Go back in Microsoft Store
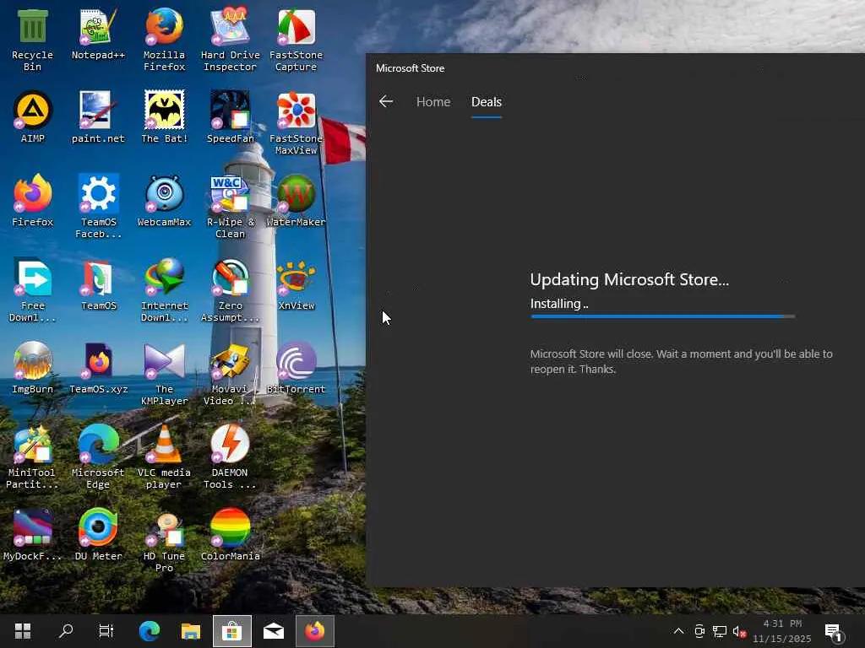This screenshot has width=865, height=648. click(x=386, y=101)
